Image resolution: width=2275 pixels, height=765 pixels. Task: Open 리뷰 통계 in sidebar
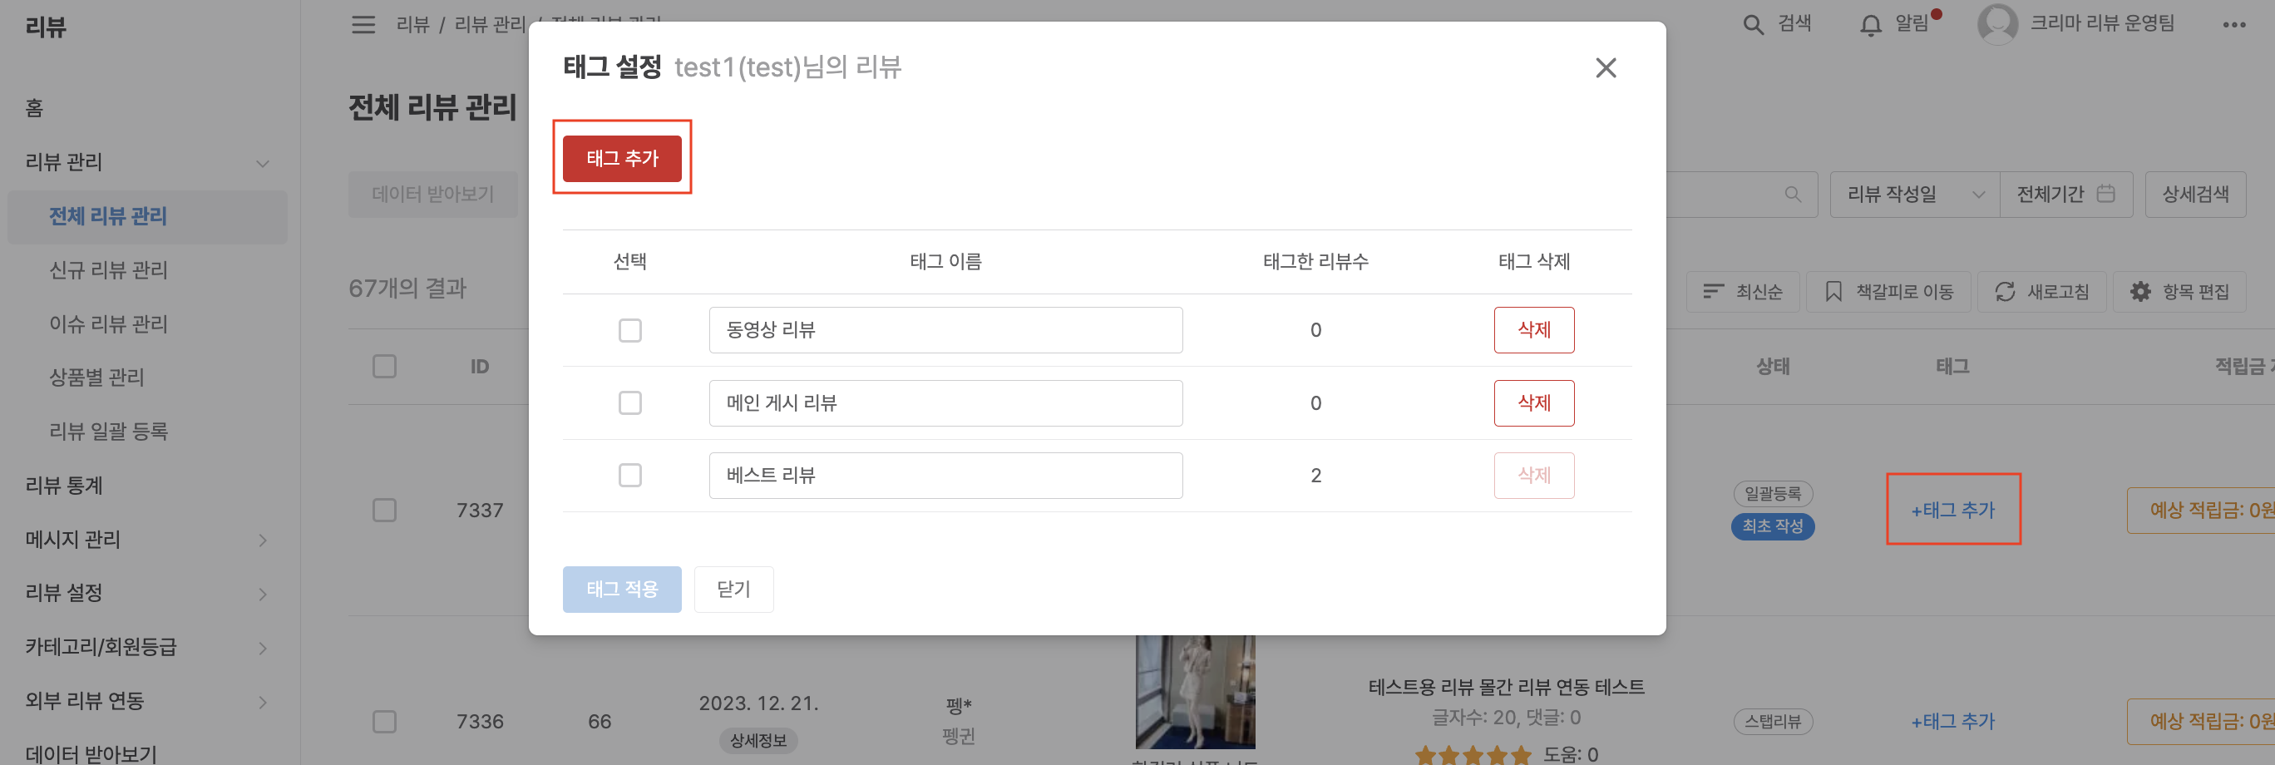[x=63, y=485]
